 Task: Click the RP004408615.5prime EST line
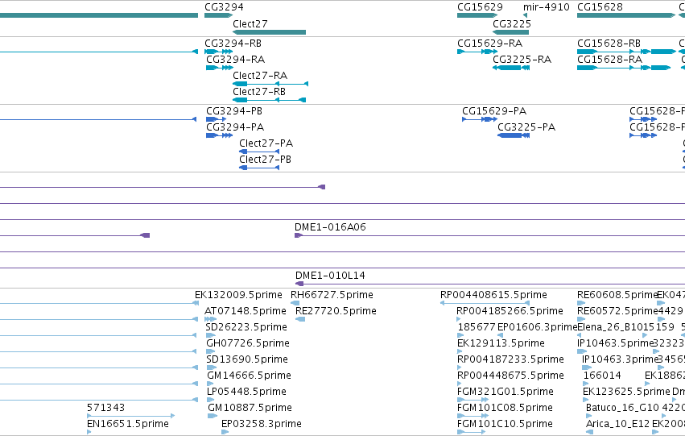(485, 303)
